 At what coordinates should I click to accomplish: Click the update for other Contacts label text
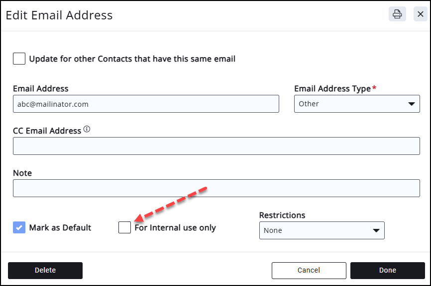[x=132, y=59]
